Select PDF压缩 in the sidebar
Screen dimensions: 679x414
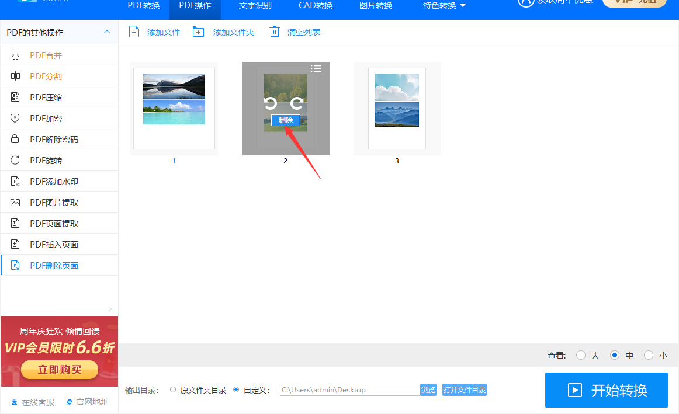pyautogui.click(x=60, y=97)
